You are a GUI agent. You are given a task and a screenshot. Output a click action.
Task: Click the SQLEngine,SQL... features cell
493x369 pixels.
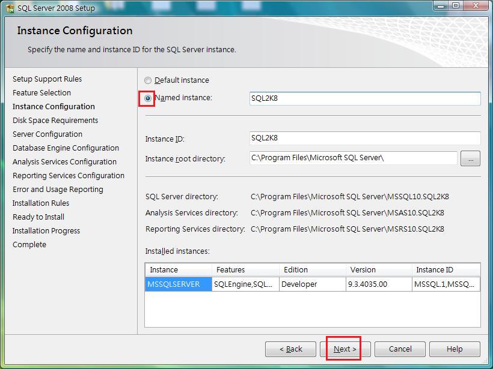(x=245, y=284)
